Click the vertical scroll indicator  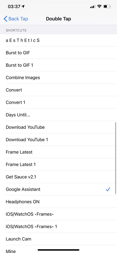[x=116, y=158]
